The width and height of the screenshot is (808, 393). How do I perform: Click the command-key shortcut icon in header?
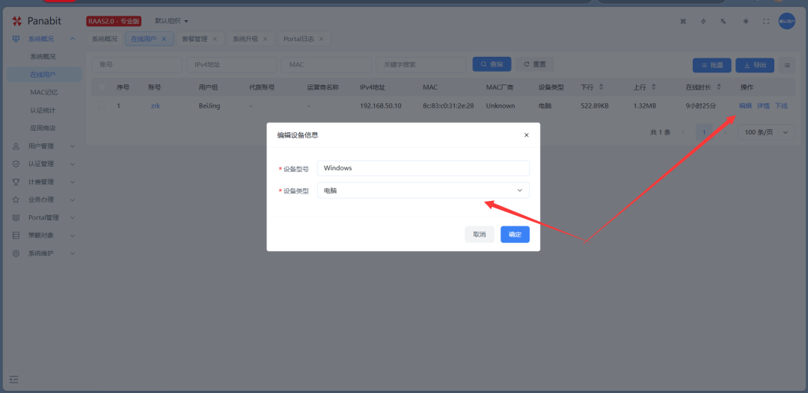tap(683, 21)
